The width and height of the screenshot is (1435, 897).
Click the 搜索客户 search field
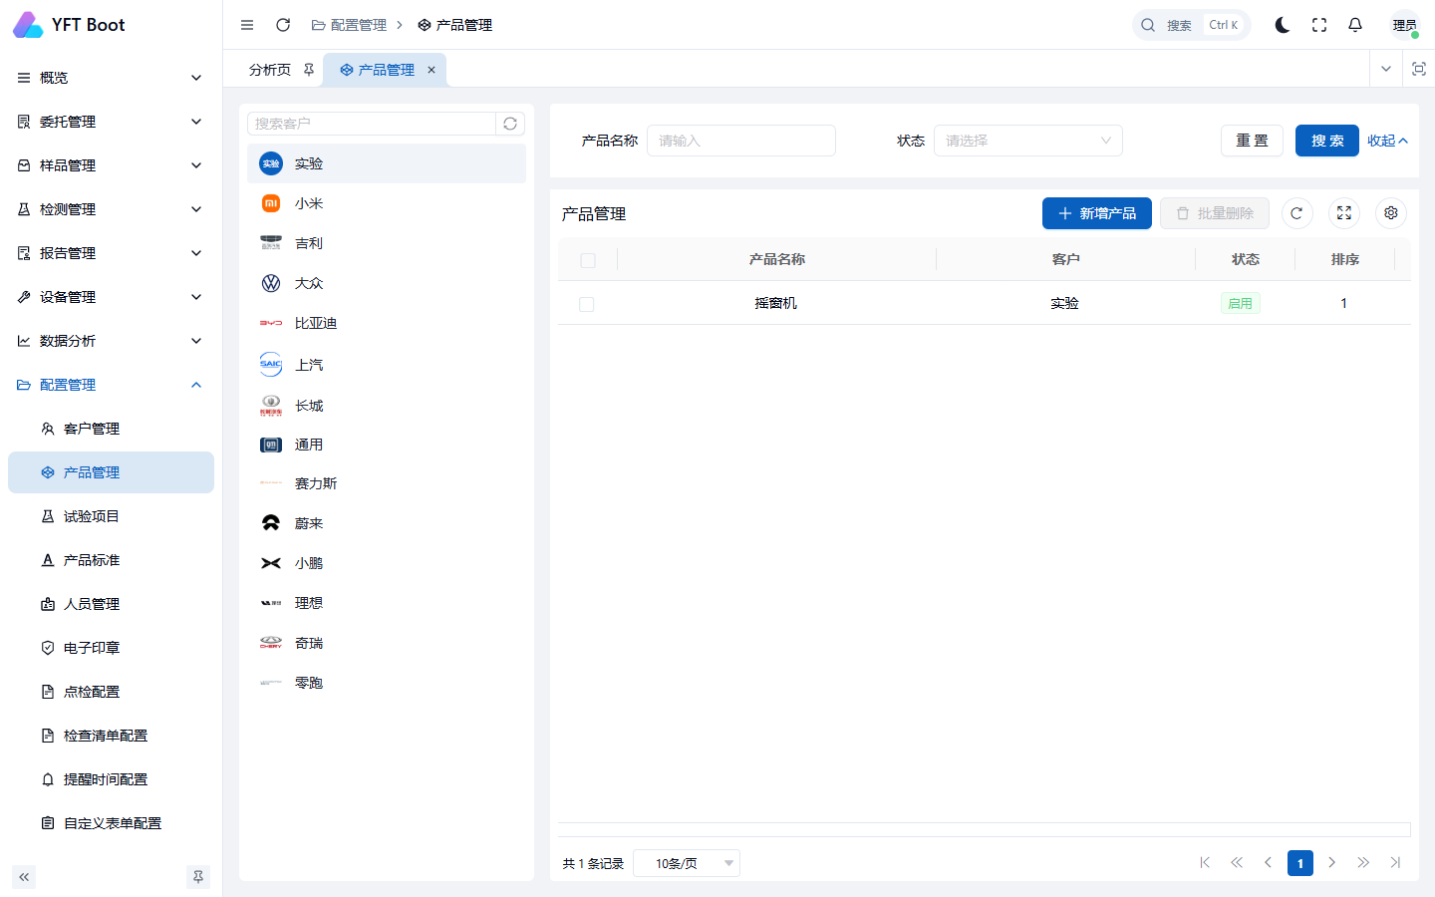372,124
